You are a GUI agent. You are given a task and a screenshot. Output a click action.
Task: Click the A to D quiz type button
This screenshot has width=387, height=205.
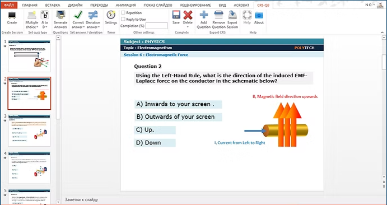click(x=45, y=19)
